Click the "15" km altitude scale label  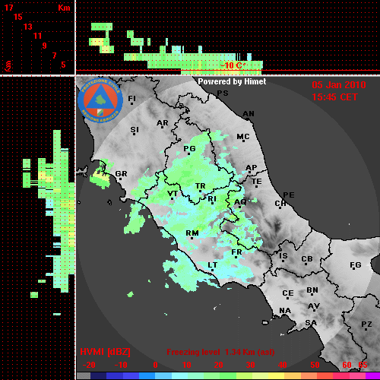pos(18,17)
